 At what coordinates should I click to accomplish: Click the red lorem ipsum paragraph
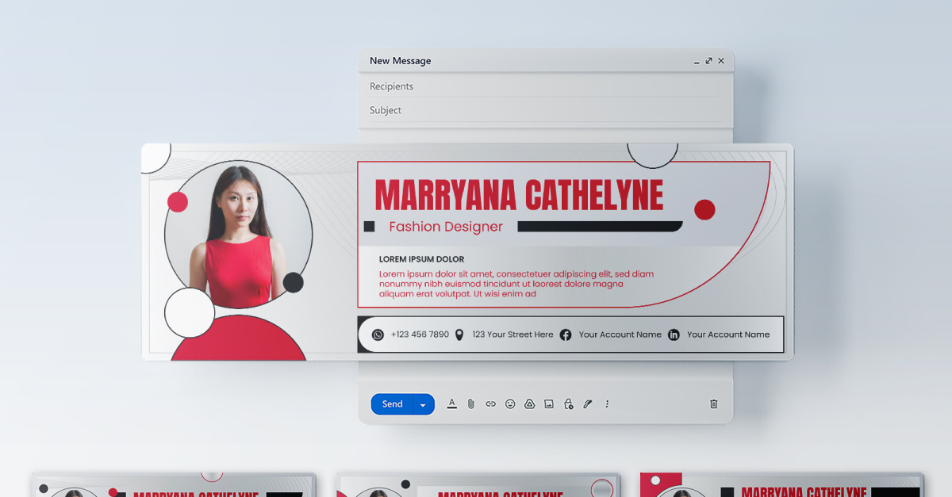coord(516,284)
